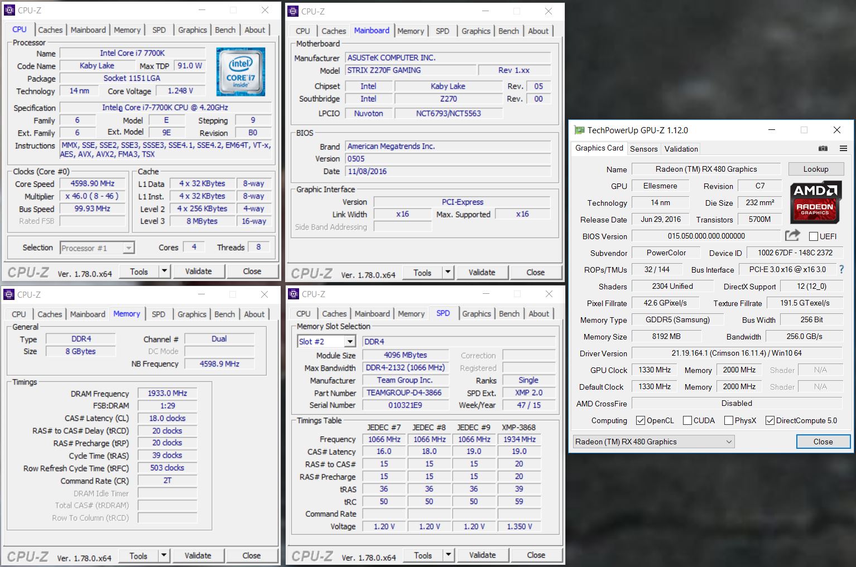Viewport: 856px width, 567px height.
Task: Enable the PhysX checkbox
Action: 729,420
